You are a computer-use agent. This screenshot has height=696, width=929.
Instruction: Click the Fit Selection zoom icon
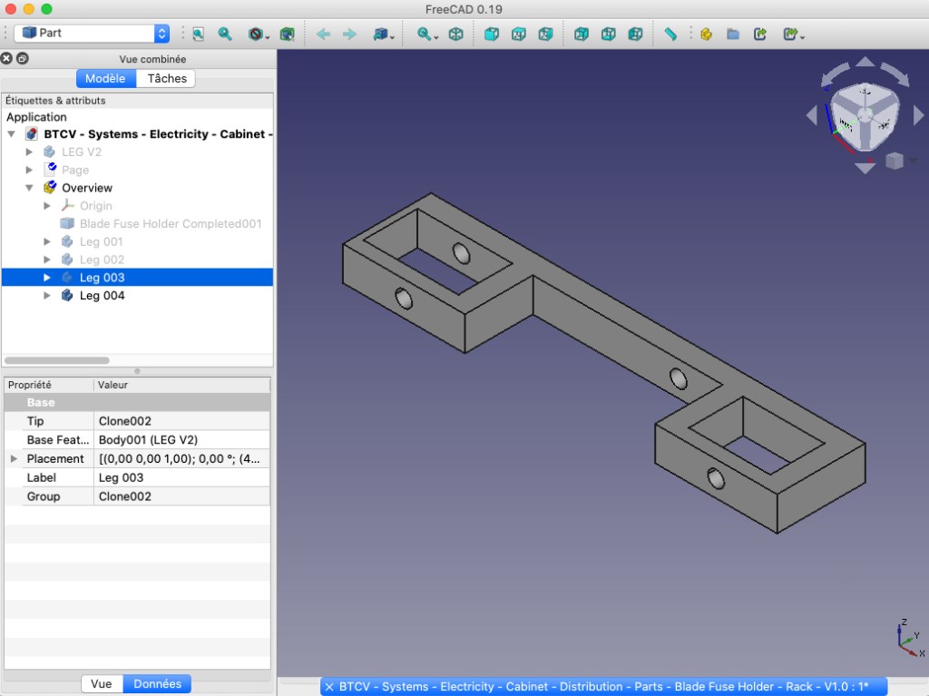(x=225, y=34)
